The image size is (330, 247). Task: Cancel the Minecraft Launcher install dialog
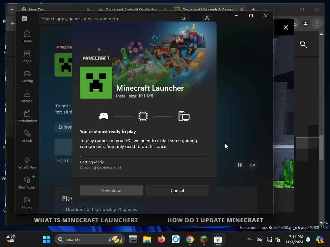tap(177, 190)
